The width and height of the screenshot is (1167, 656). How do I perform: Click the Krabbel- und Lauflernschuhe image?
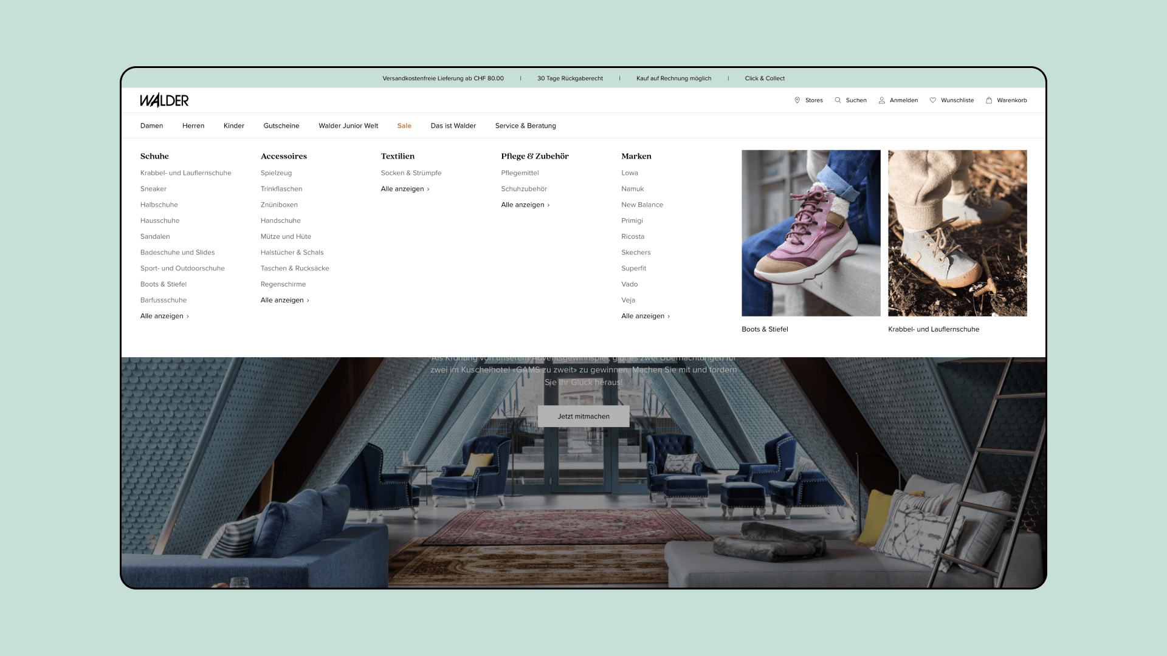(957, 233)
